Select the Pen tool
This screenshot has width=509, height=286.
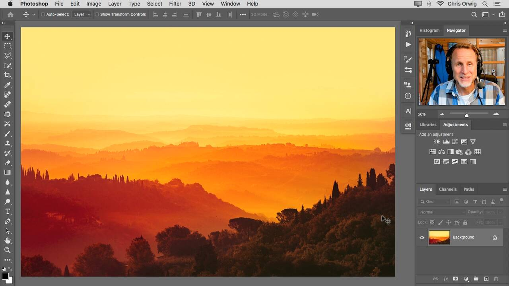click(7, 221)
